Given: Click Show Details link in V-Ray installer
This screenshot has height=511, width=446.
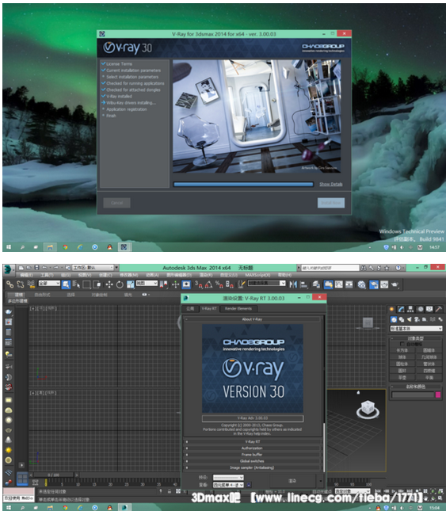Looking at the screenshot, I should 330,184.
